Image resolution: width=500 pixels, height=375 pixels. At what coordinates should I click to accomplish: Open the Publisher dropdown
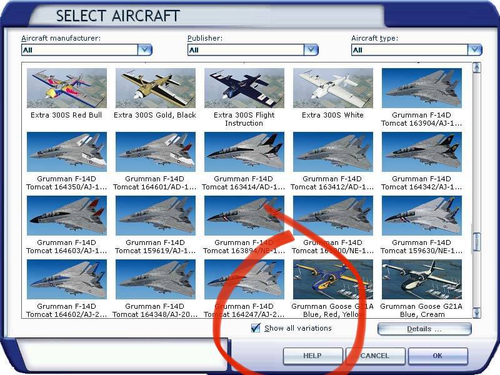click(x=311, y=50)
